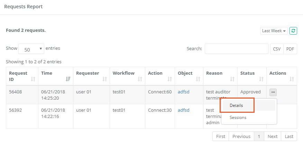The height and width of the screenshot is (147, 303).
Task: Sort by Action column arrows
Action: click(x=169, y=79)
